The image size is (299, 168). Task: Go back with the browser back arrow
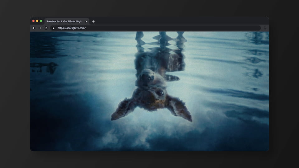coord(34,28)
